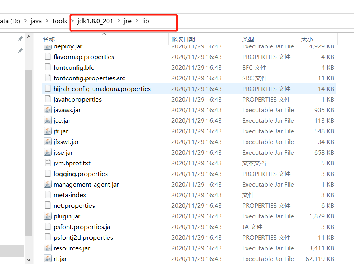Expand the breadcrumb chevron after tools

tap(72, 21)
